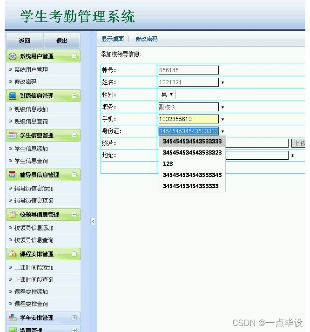This screenshot has width=310, height=332.
Task: Collapse the 校领导信息管理 section
Action: click(x=74, y=215)
